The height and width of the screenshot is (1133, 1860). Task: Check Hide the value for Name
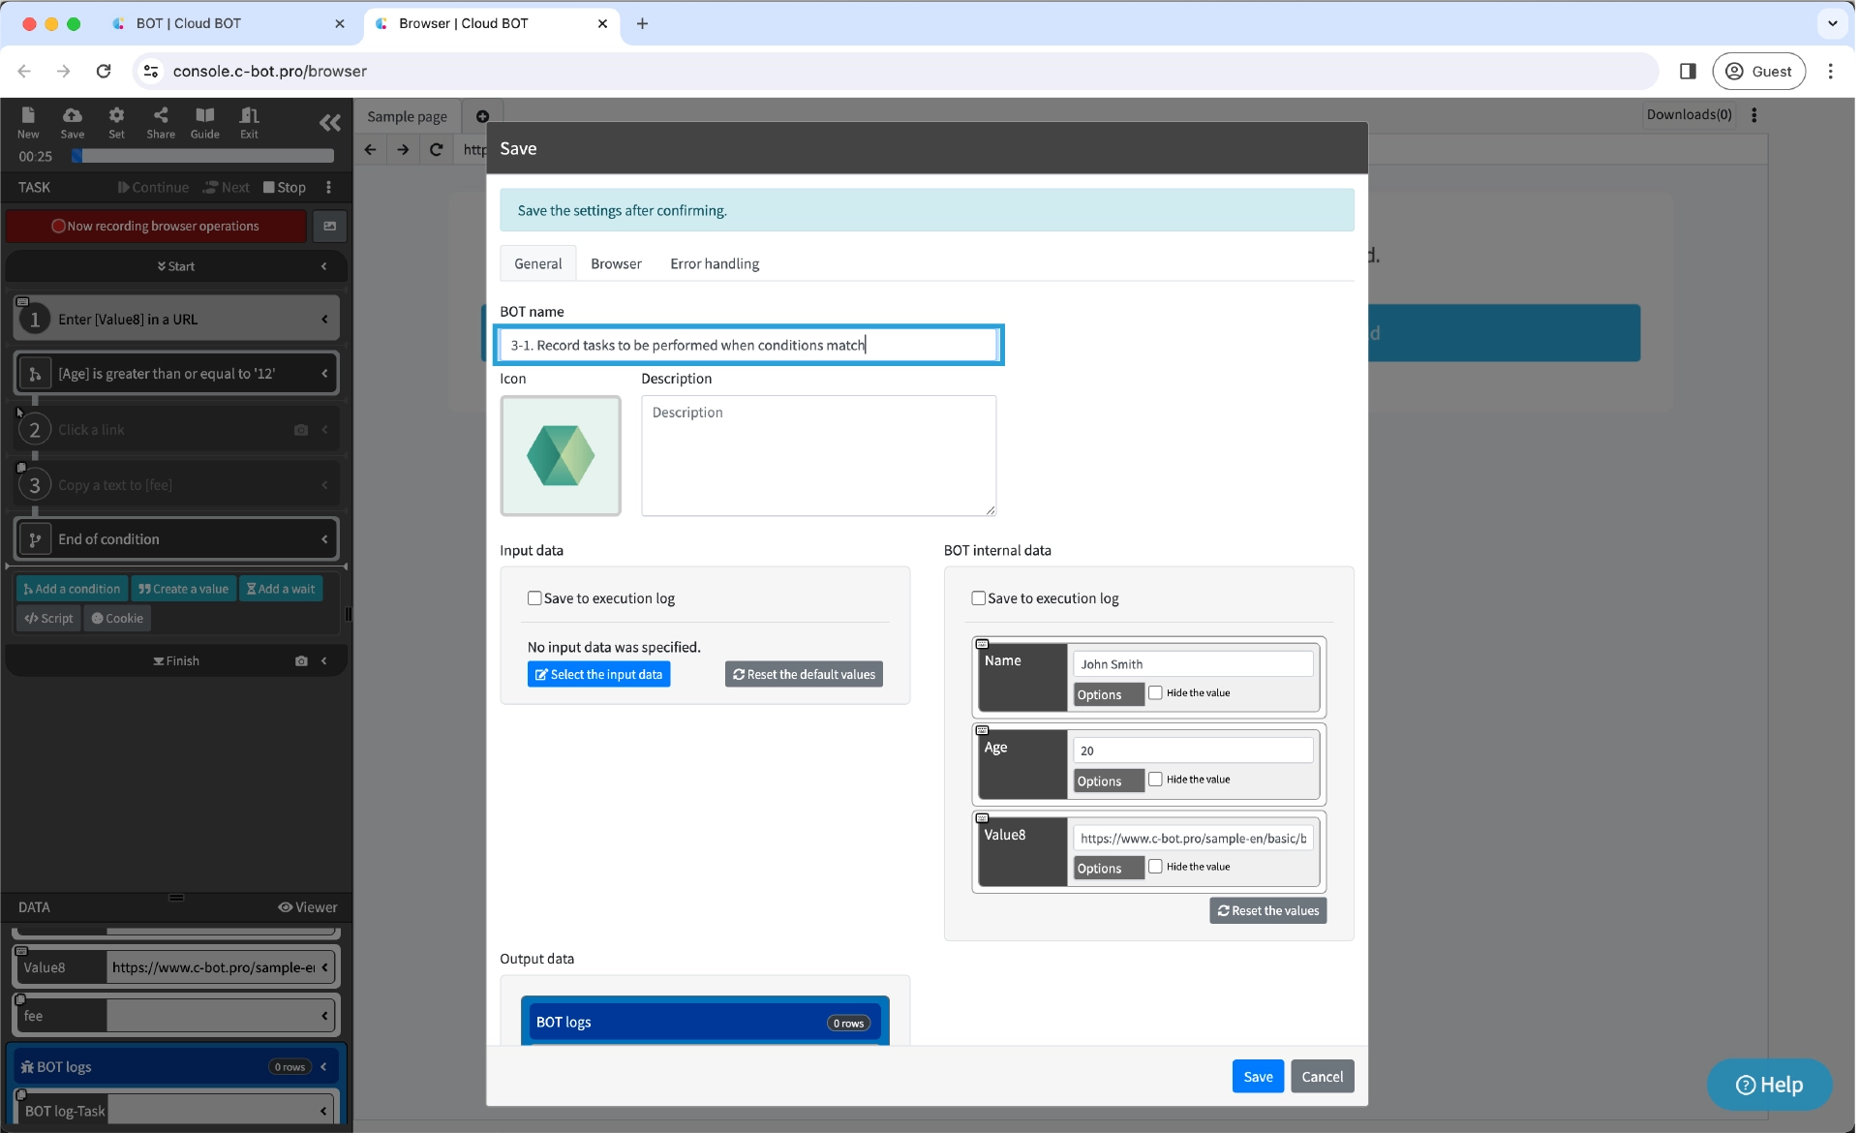(1155, 692)
